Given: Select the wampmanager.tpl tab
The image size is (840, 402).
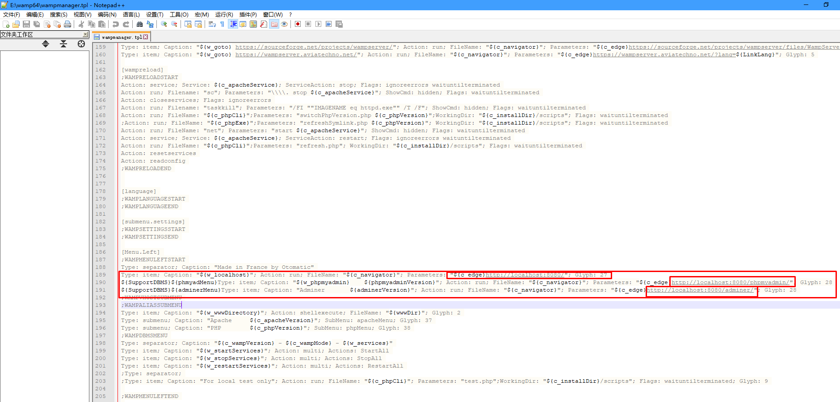Looking at the screenshot, I should pyautogui.click(x=121, y=37).
